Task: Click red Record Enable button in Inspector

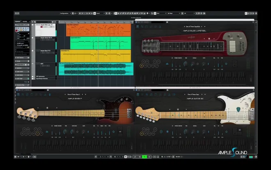Action: click(16, 30)
